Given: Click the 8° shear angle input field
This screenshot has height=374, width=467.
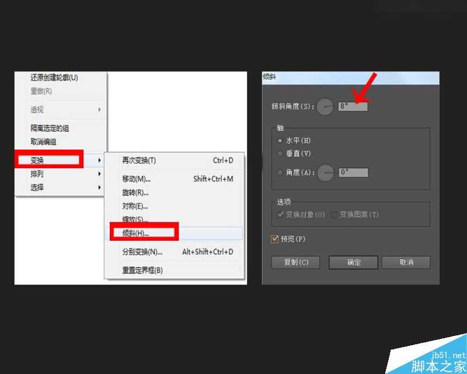Looking at the screenshot, I should coord(350,106).
